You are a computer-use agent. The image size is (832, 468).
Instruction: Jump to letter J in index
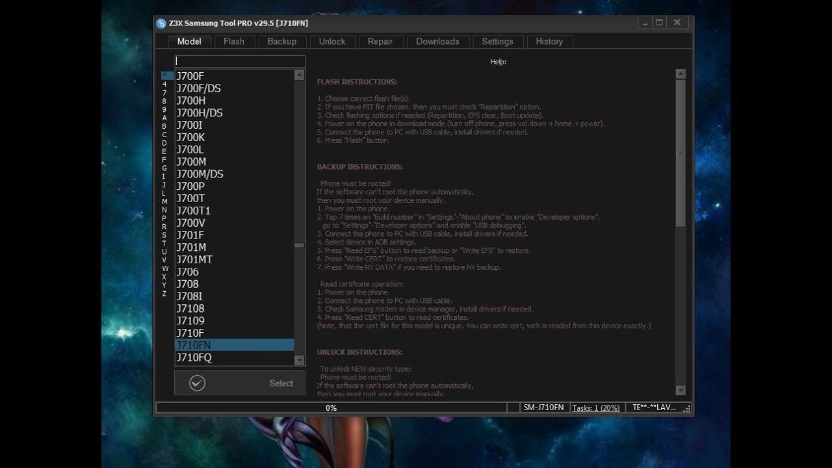pos(164,185)
